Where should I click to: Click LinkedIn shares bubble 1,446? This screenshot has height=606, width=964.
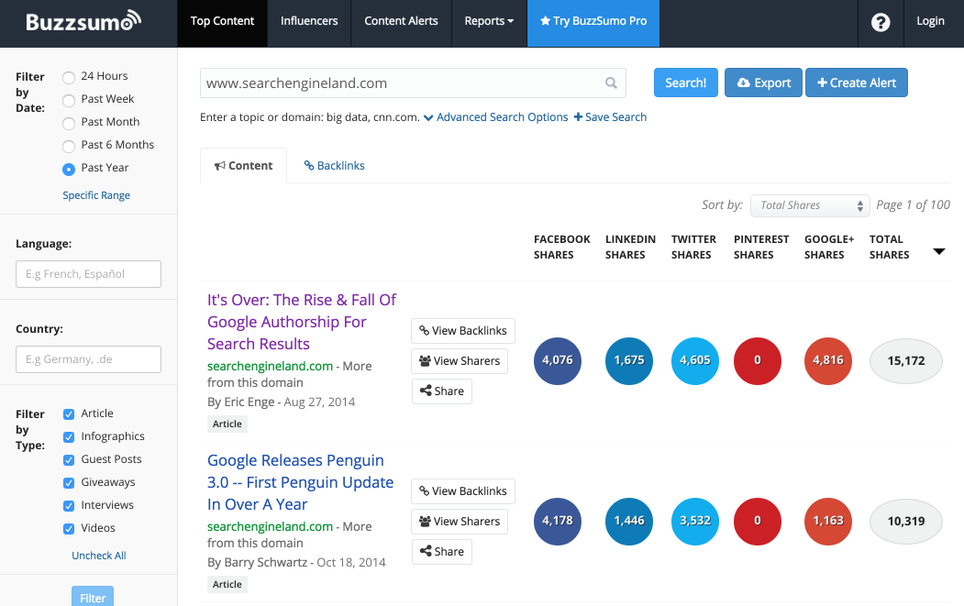tap(629, 521)
